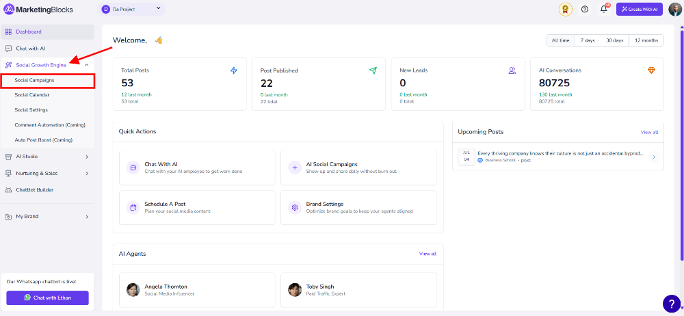Click the My Brand folder icon
Viewport: 684px width, 316px height.
click(x=8, y=217)
